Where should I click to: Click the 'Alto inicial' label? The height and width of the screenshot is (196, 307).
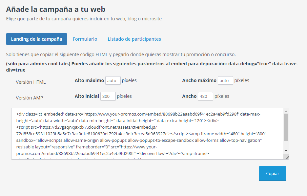(87, 96)
